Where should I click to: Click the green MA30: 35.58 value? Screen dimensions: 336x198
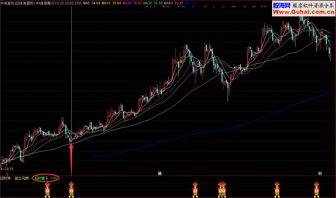click(x=153, y=3)
